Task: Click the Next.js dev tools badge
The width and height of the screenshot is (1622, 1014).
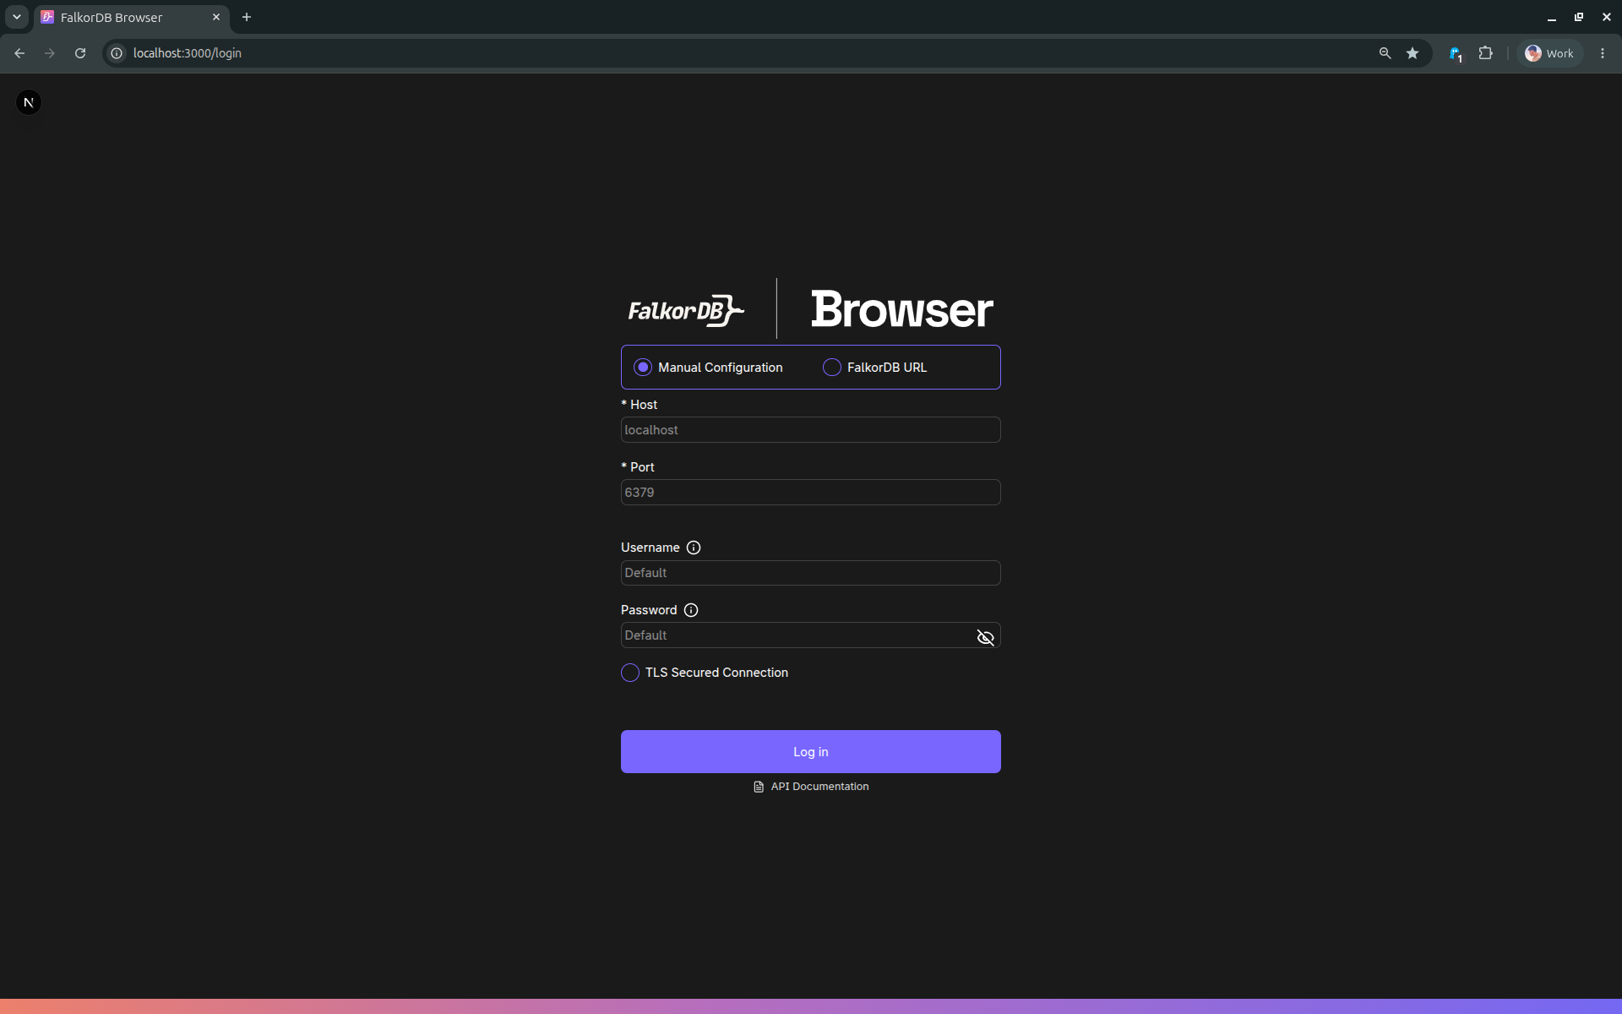Action: click(29, 102)
